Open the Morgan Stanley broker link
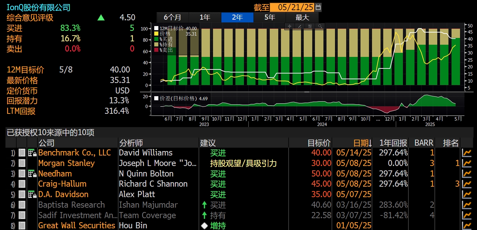The width and height of the screenshot is (477, 230). point(66,163)
